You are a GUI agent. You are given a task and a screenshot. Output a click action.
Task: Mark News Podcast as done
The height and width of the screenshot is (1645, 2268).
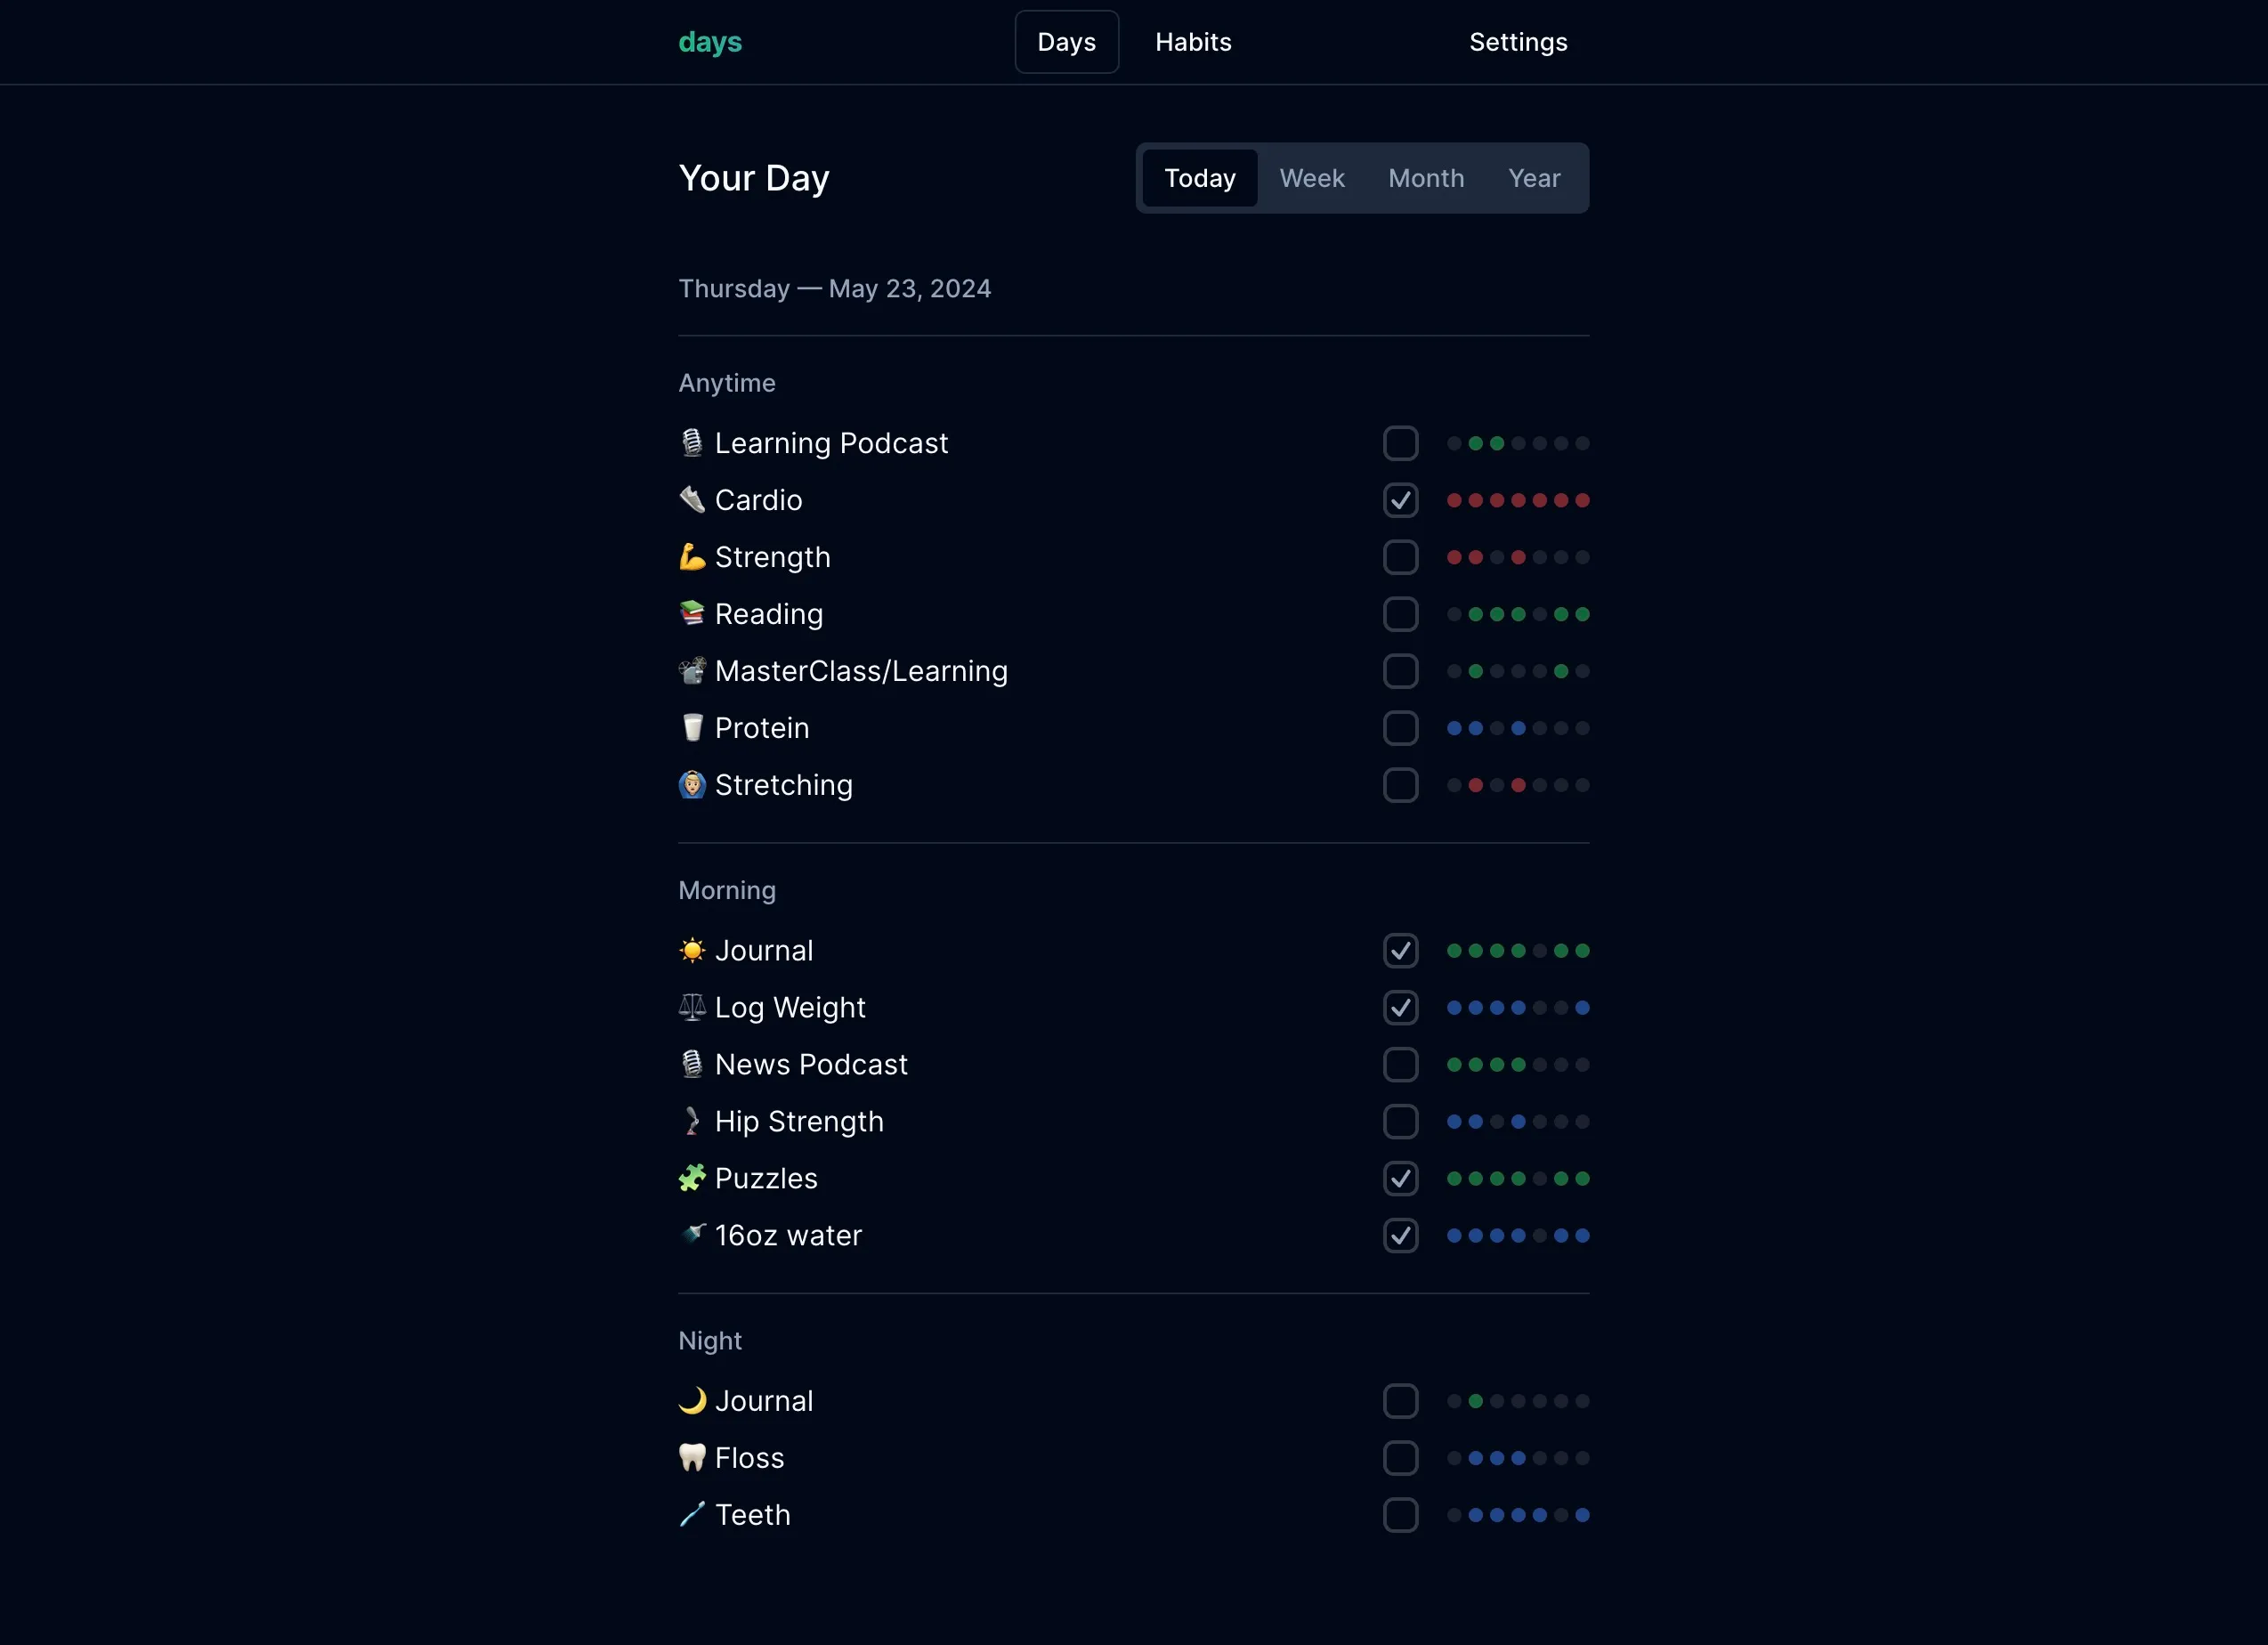1400,1064
